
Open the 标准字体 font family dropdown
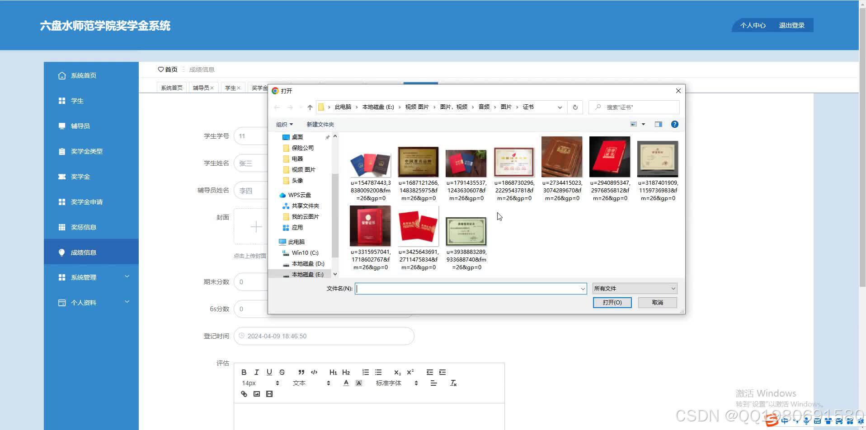coord(397,383)
